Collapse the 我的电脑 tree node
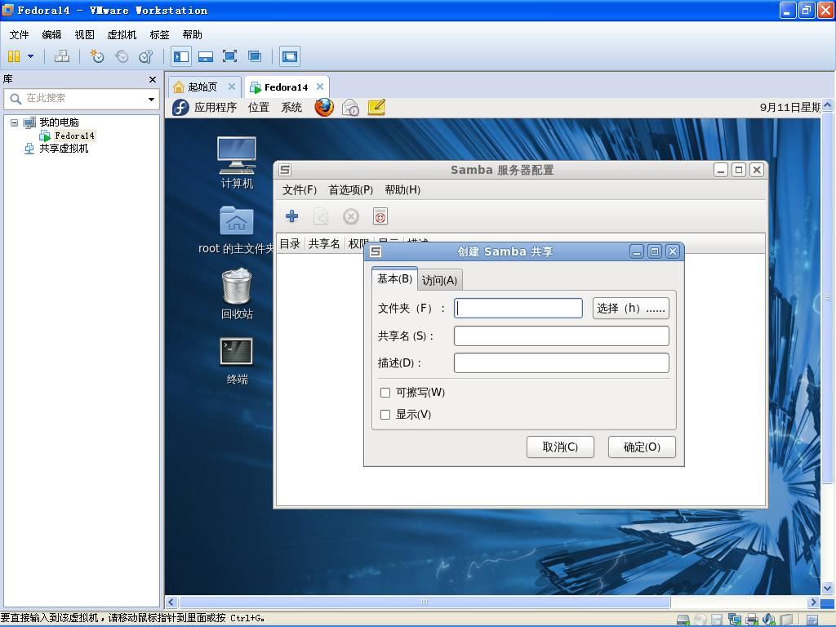836x627 pixels. click(15, 122)
